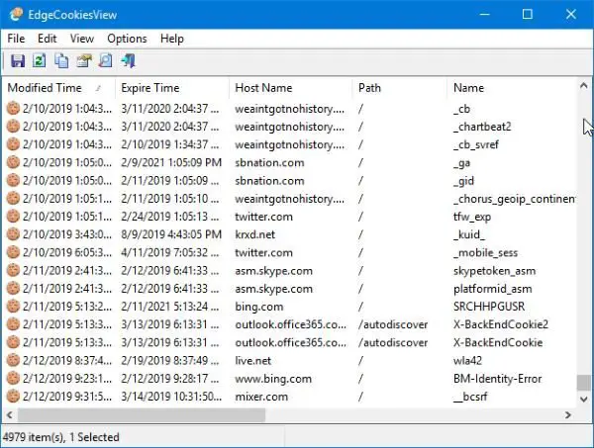The height and width of the screenshot is (448, 594).
Task: Click the cookie icon of the _gid row
Action: click(13, 180)
